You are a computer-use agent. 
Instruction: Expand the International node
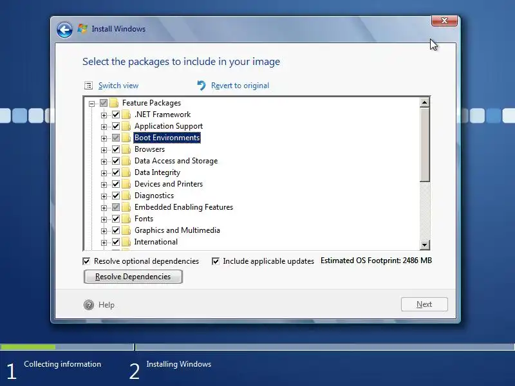104,243
